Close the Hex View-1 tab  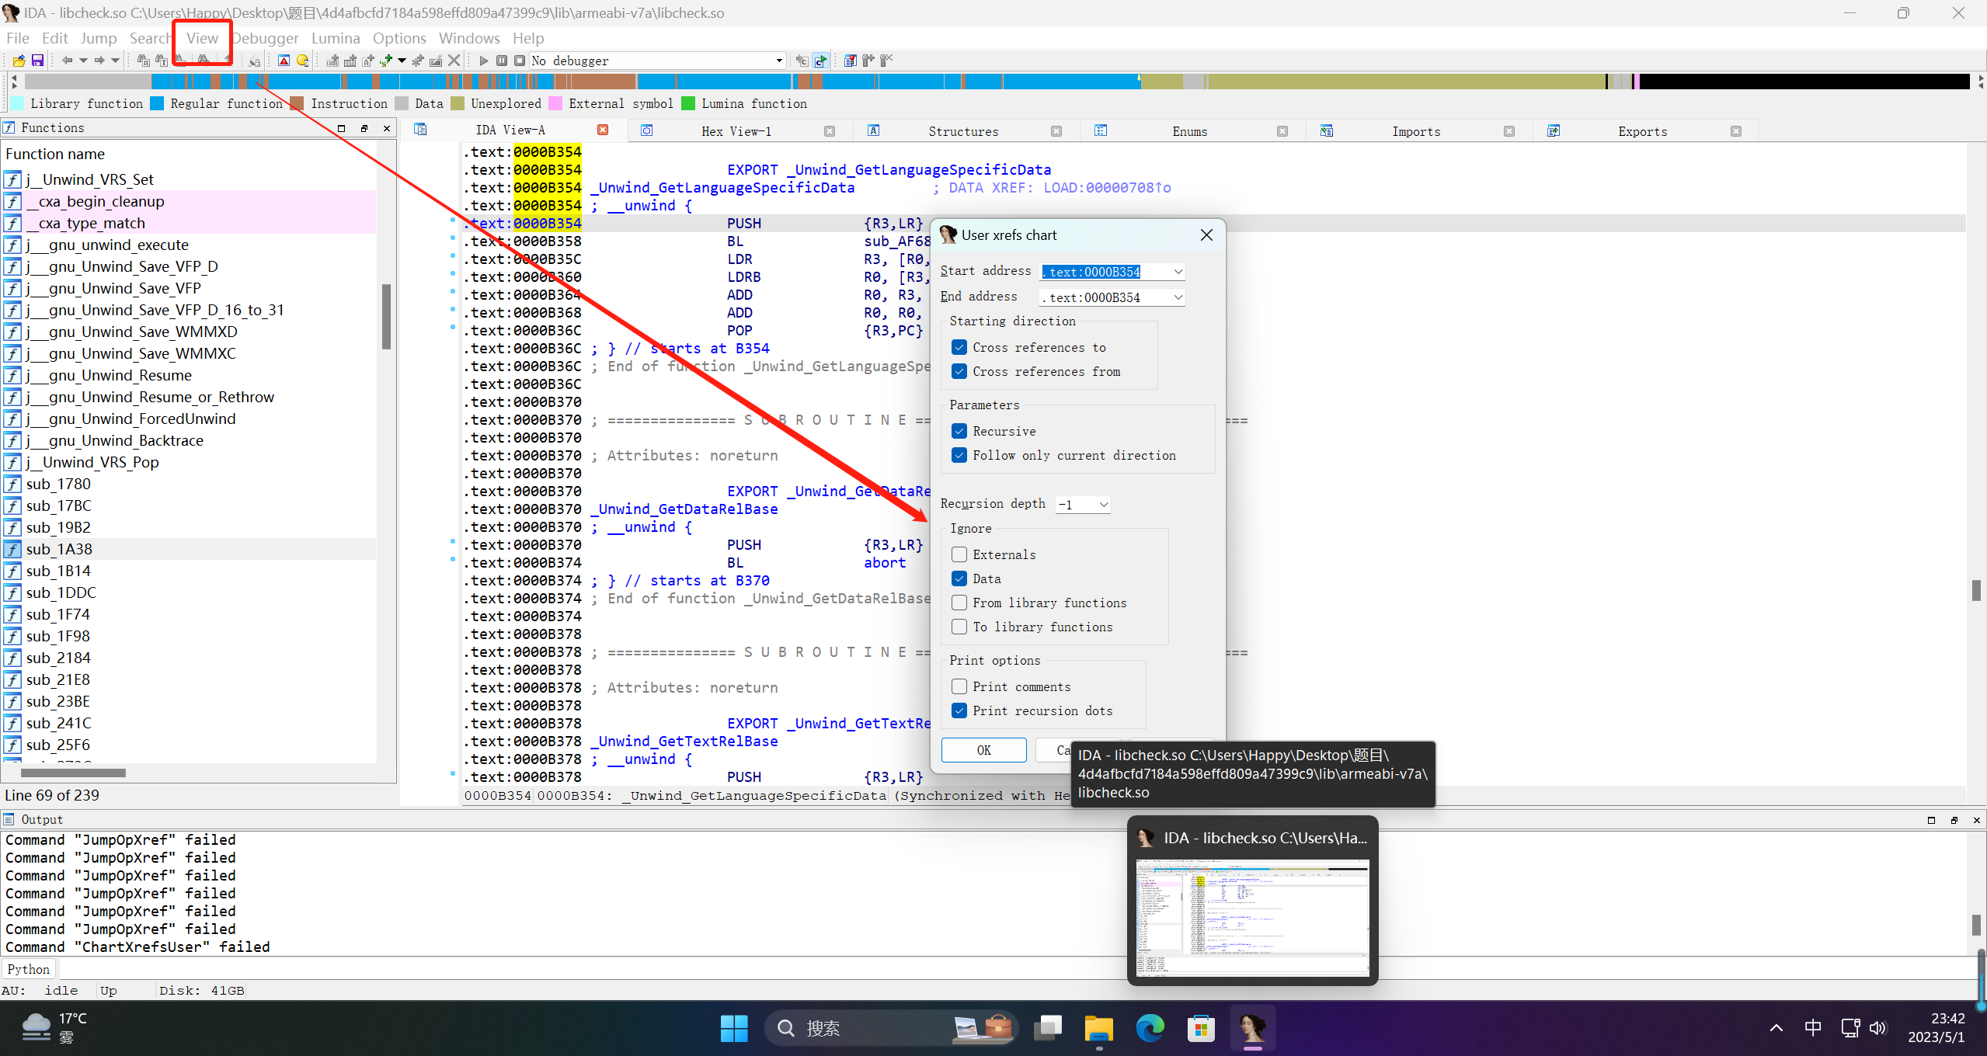(830, 131)
